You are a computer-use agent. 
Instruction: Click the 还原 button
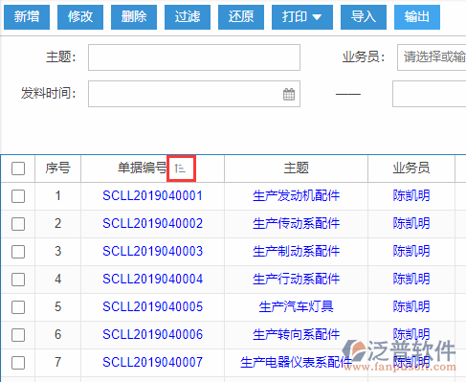click(241, 17)
